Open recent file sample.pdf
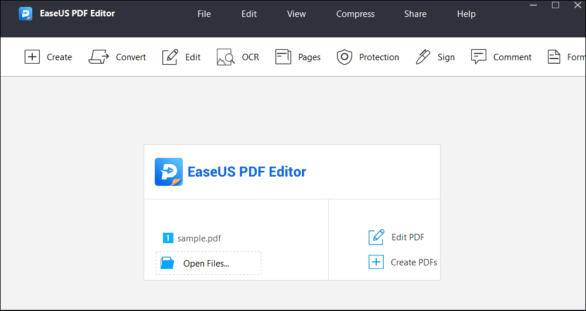 199,239
